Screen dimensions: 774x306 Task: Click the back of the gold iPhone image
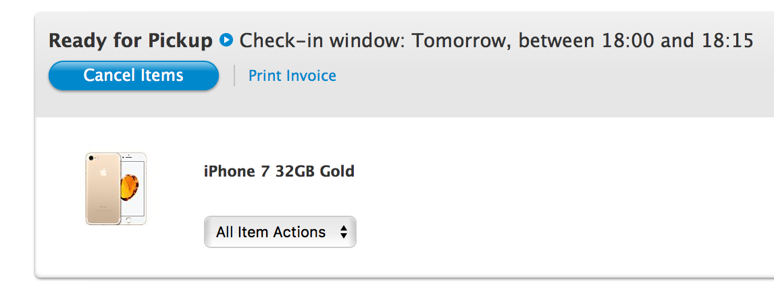pyautogui.click(x=103, y=189)
